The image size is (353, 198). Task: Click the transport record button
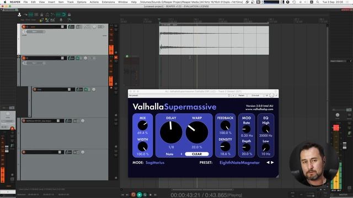tap(133, 195)
